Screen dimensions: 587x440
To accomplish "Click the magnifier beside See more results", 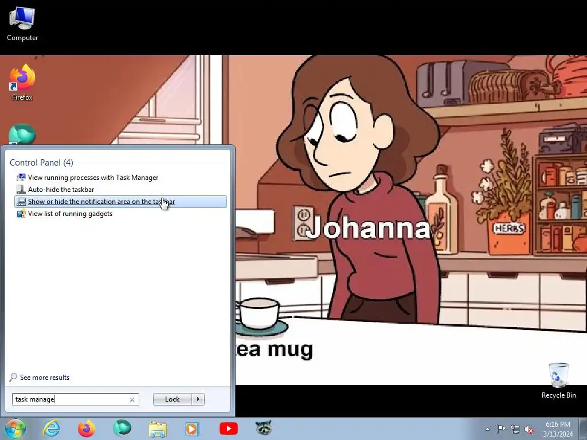I will click(x=13, y=378).
